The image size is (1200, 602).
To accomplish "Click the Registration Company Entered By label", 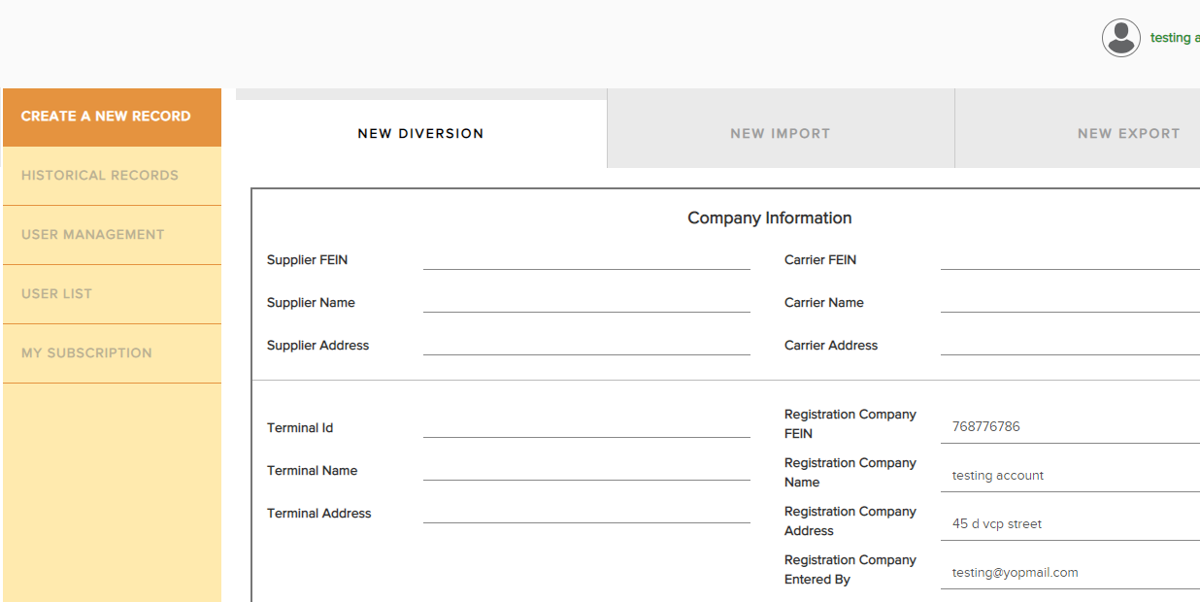I will coord(850,570).
